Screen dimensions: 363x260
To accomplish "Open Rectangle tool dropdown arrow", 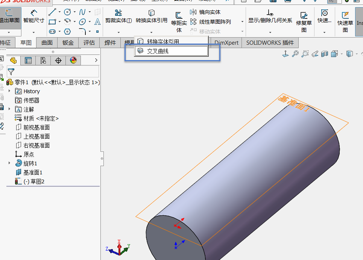I will tap(59, 22).
